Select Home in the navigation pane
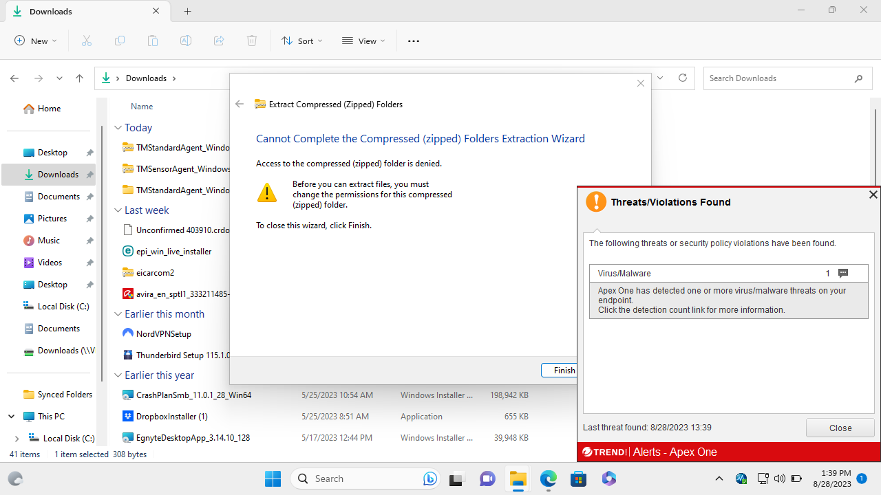The image size is (881, 495). (x=48, y=109)
